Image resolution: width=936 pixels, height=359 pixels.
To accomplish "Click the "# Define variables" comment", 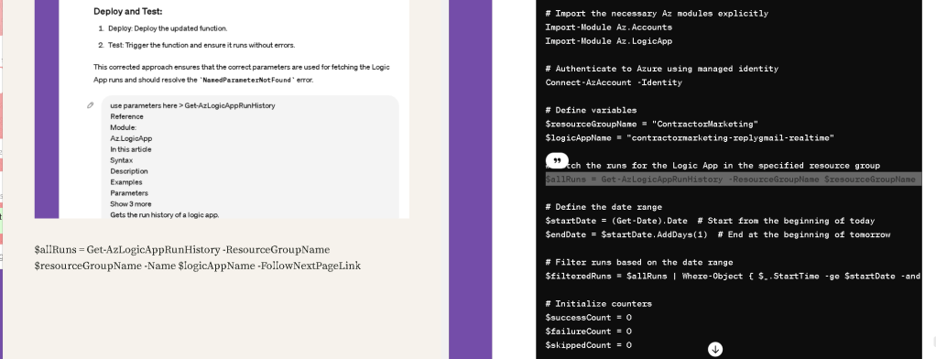I will (x=591, y=110).
